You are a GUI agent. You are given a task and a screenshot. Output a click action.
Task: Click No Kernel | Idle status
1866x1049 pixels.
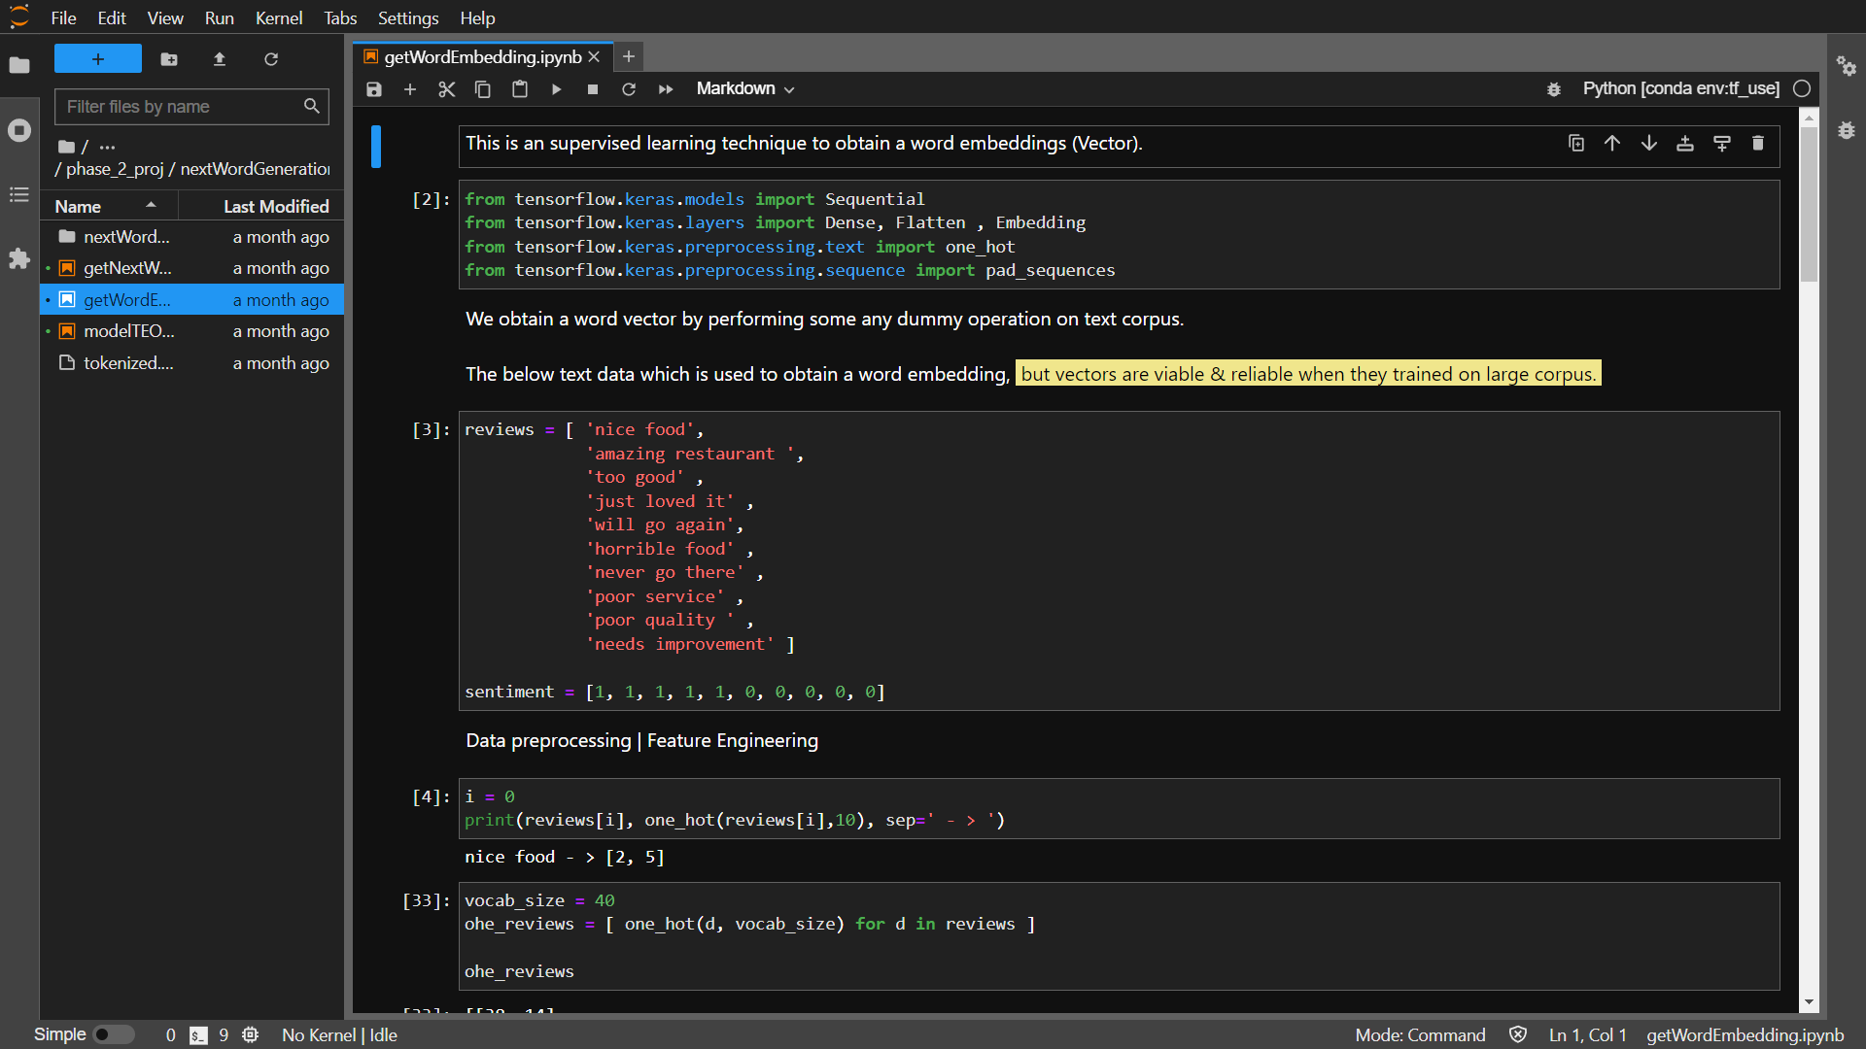click(339, 1035)
